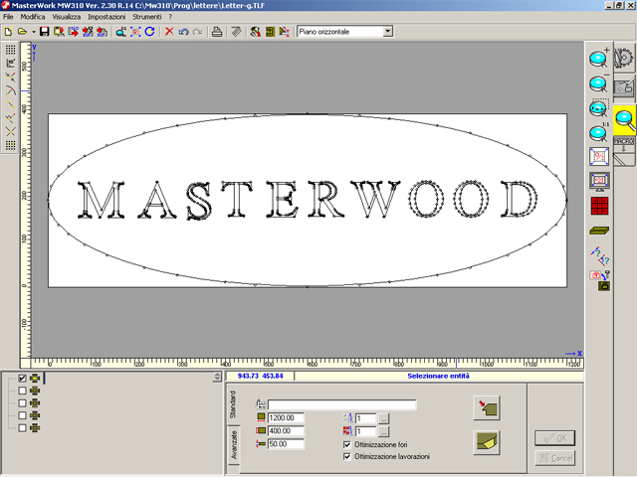Open the Modifica menu
Viewport: 637px width, 477px height.
(x=33, y=17)
